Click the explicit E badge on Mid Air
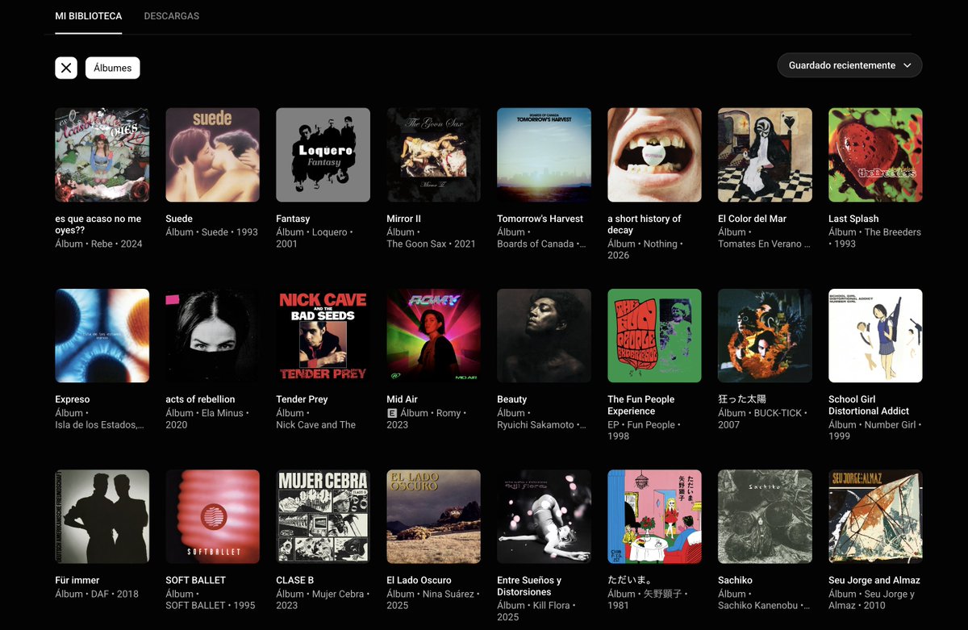968x630 pixels. [392, 413]
